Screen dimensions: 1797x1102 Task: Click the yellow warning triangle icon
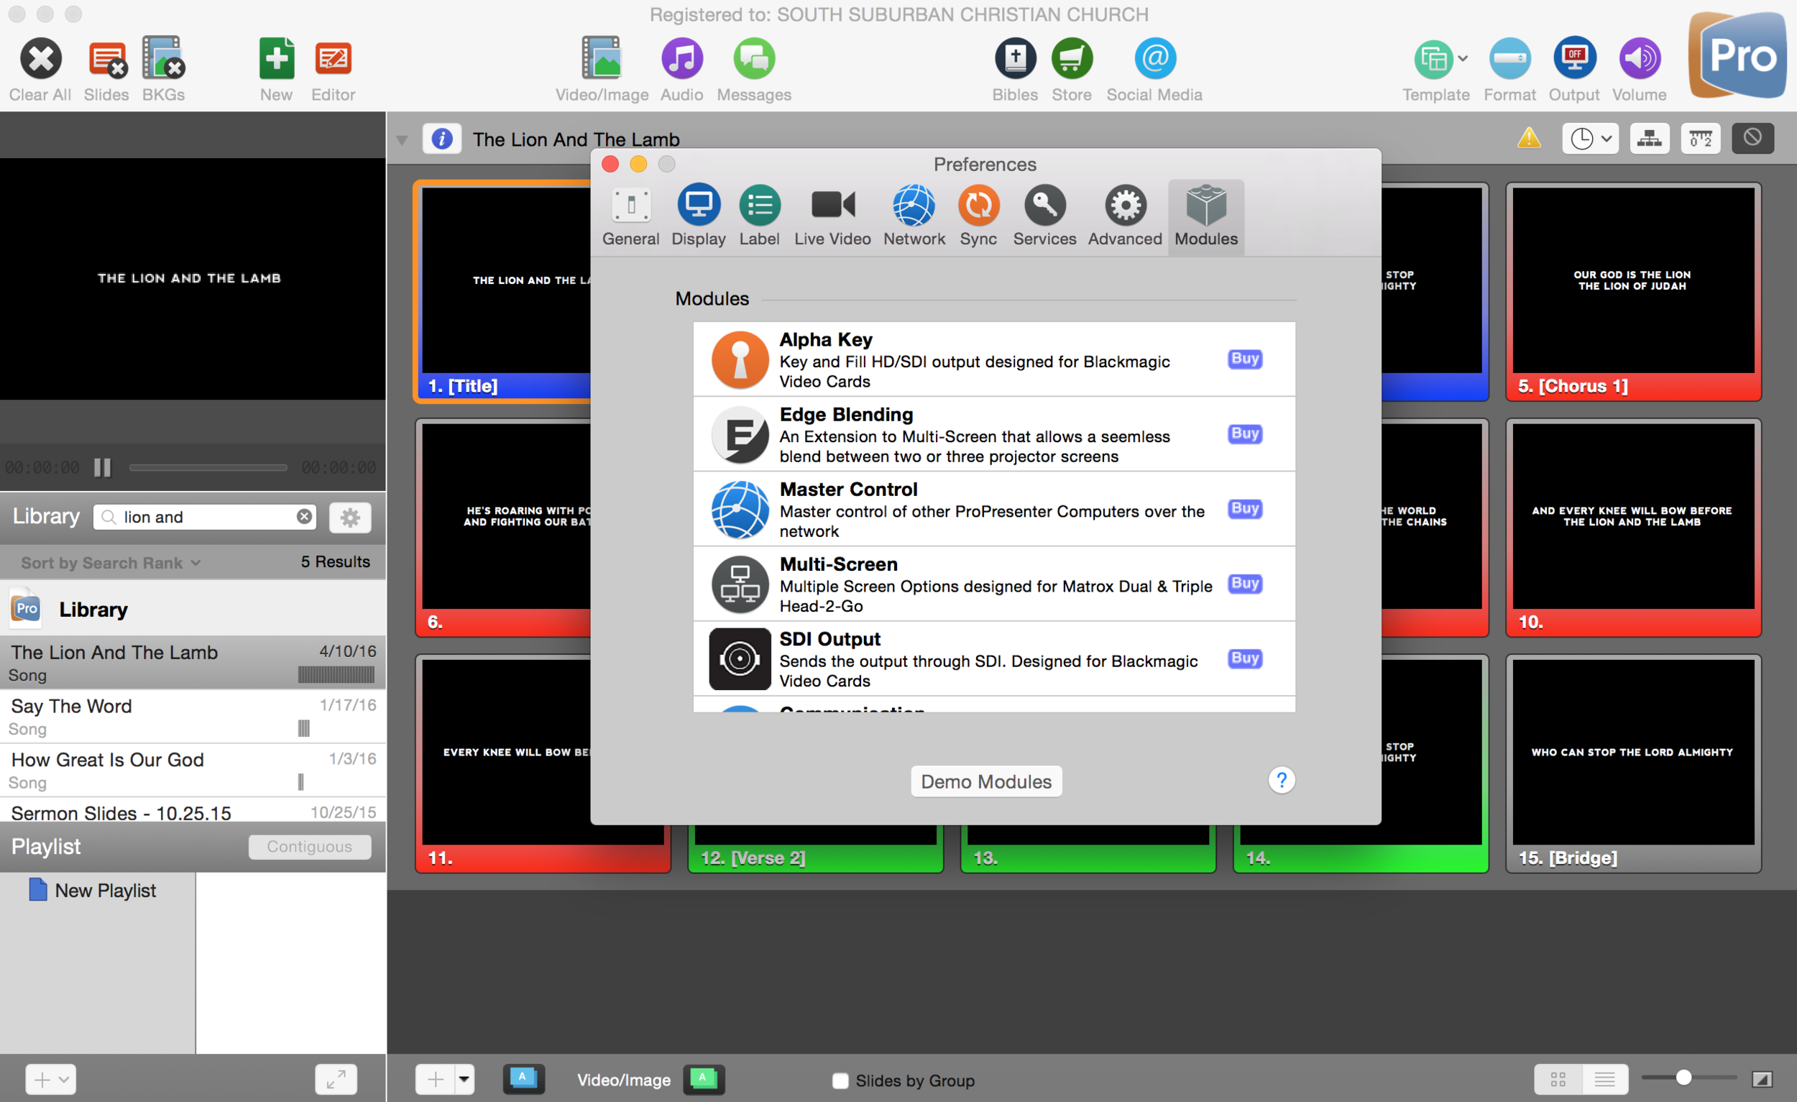[1529, 138]
